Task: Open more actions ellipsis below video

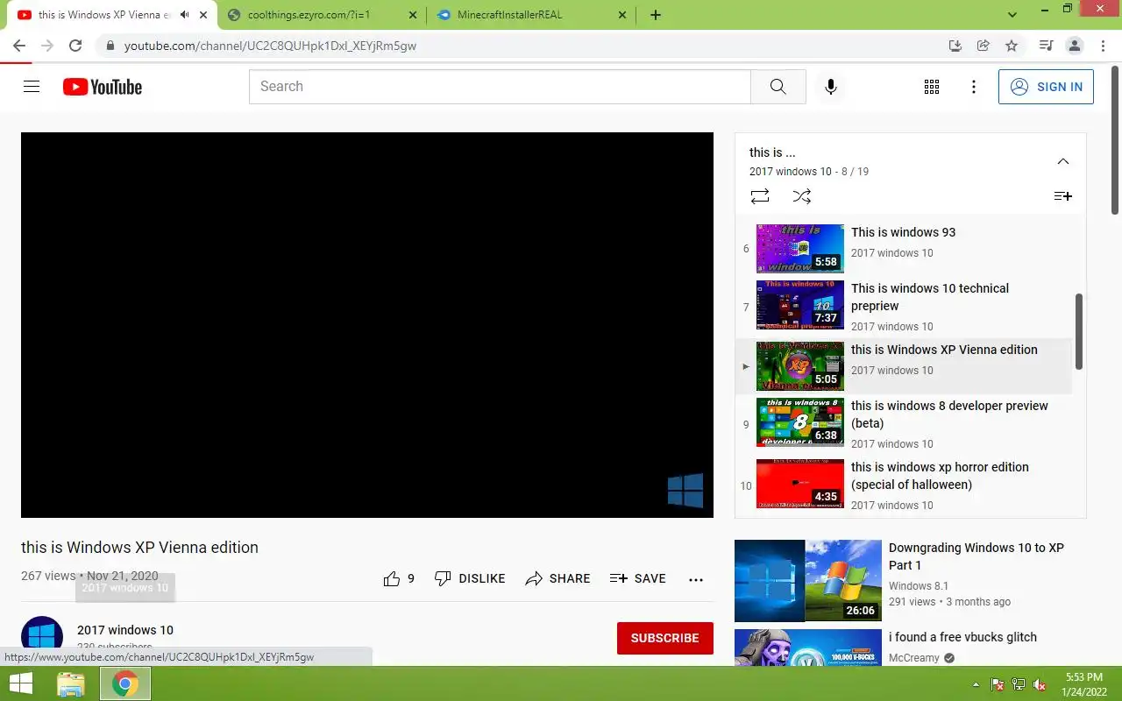Action: 696,579
